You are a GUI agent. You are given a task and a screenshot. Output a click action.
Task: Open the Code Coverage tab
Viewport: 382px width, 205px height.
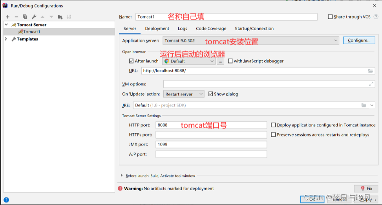point(211,29)
